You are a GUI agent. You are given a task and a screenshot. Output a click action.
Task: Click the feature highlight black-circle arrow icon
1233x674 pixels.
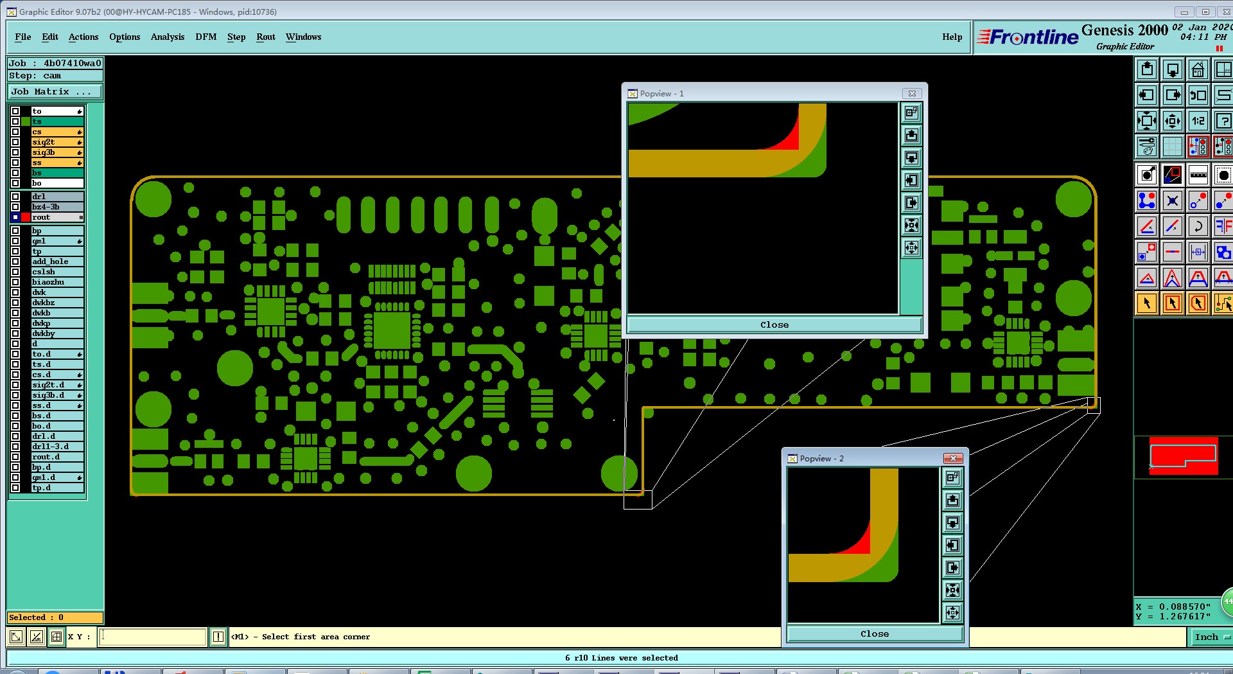pyautogui.click(x=1147, y=175)
